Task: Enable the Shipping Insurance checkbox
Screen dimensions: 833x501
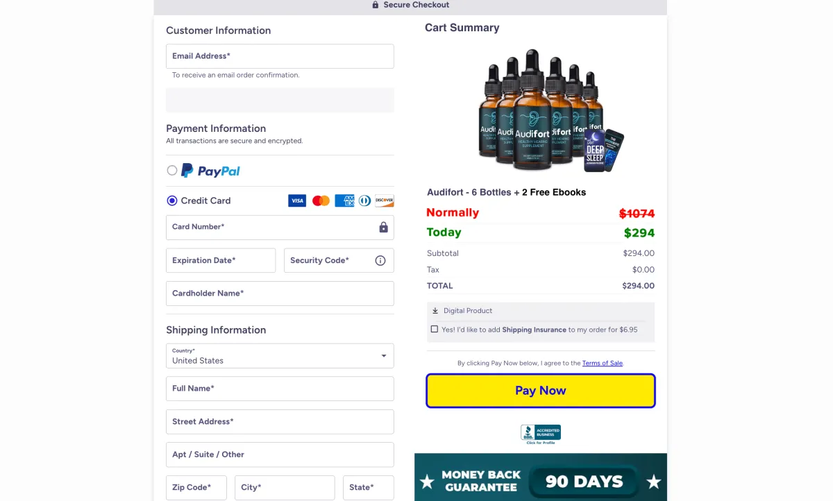Action: 435,330
